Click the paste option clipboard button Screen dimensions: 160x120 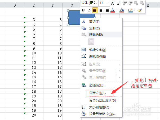(x=91, y=41)
